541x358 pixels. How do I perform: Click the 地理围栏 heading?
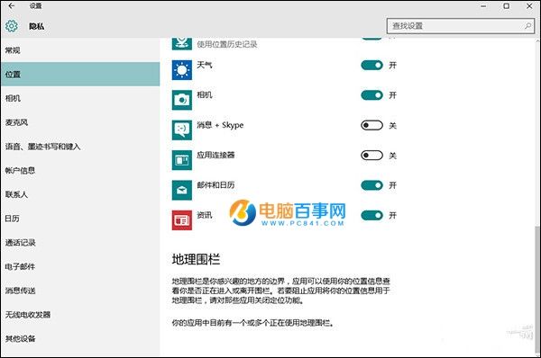[x=196, y=259]
